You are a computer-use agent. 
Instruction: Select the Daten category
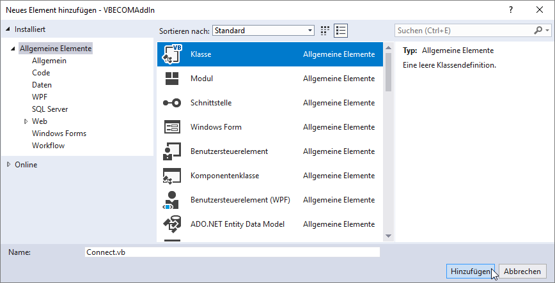click(x=42, y=85)
